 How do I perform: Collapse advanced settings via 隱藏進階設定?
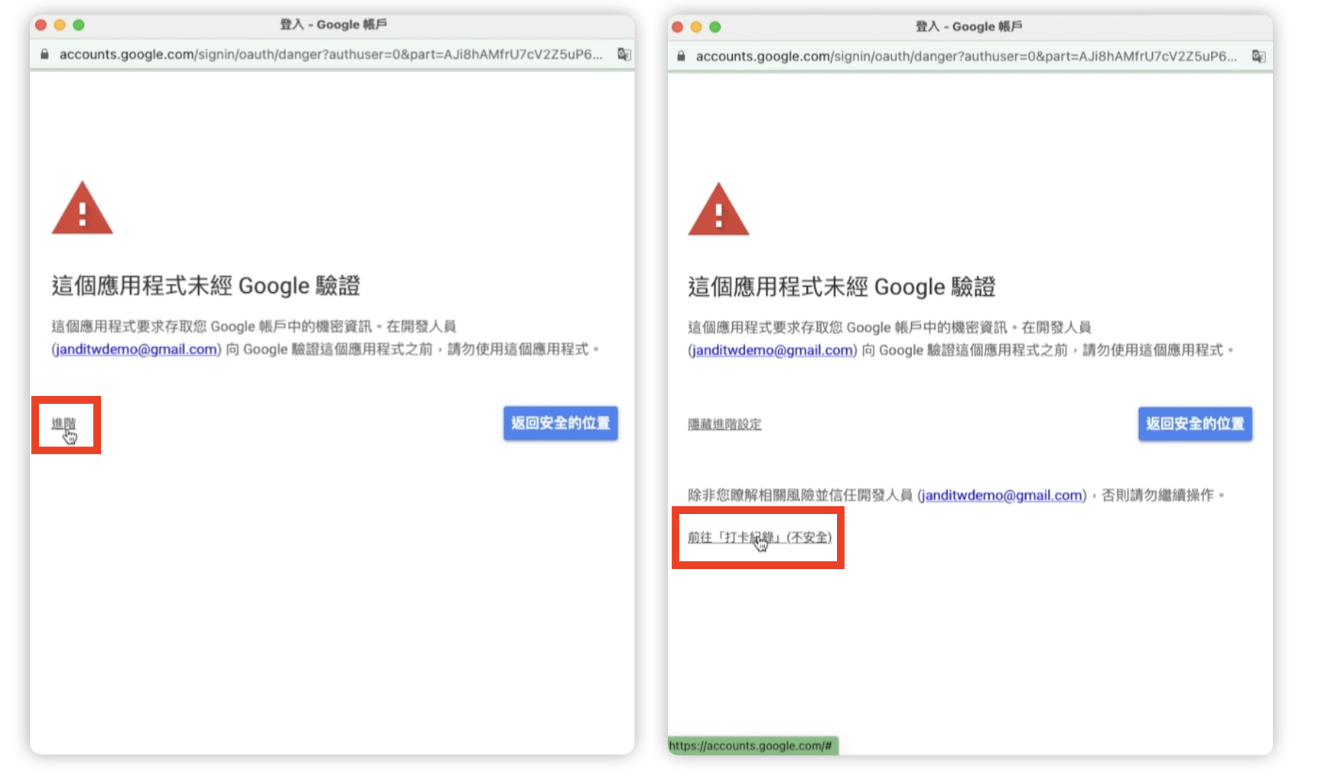point(724,424)
